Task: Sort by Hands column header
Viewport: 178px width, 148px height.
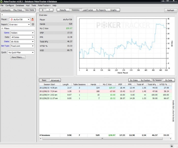Action: click(x=93, y=85)
